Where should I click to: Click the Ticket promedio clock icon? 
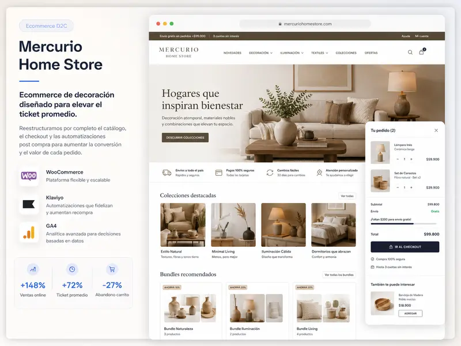click(72, 269)
